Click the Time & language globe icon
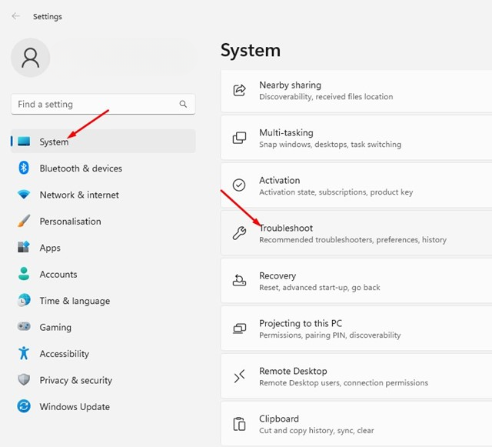Screen dimensions: 492x447 click(24, 300)
